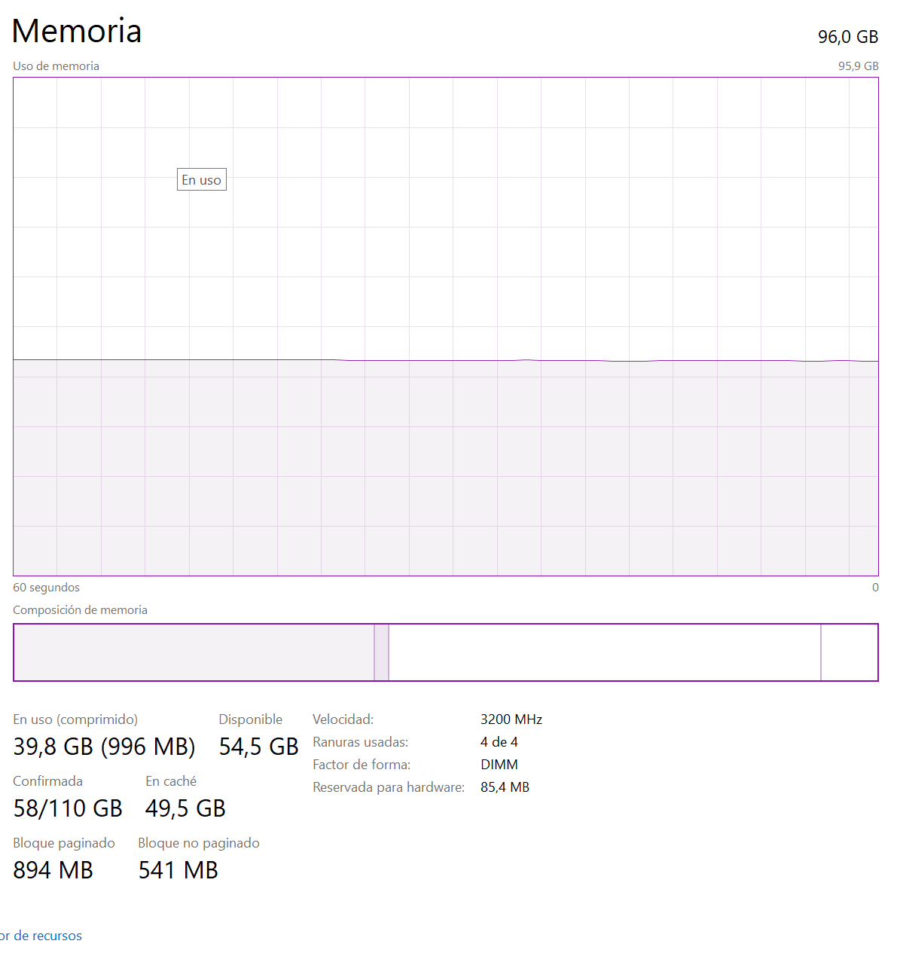The image size is (897, 953).
Task: Click the 'Composición de memoria' label
Action: (x=80, y=610)
